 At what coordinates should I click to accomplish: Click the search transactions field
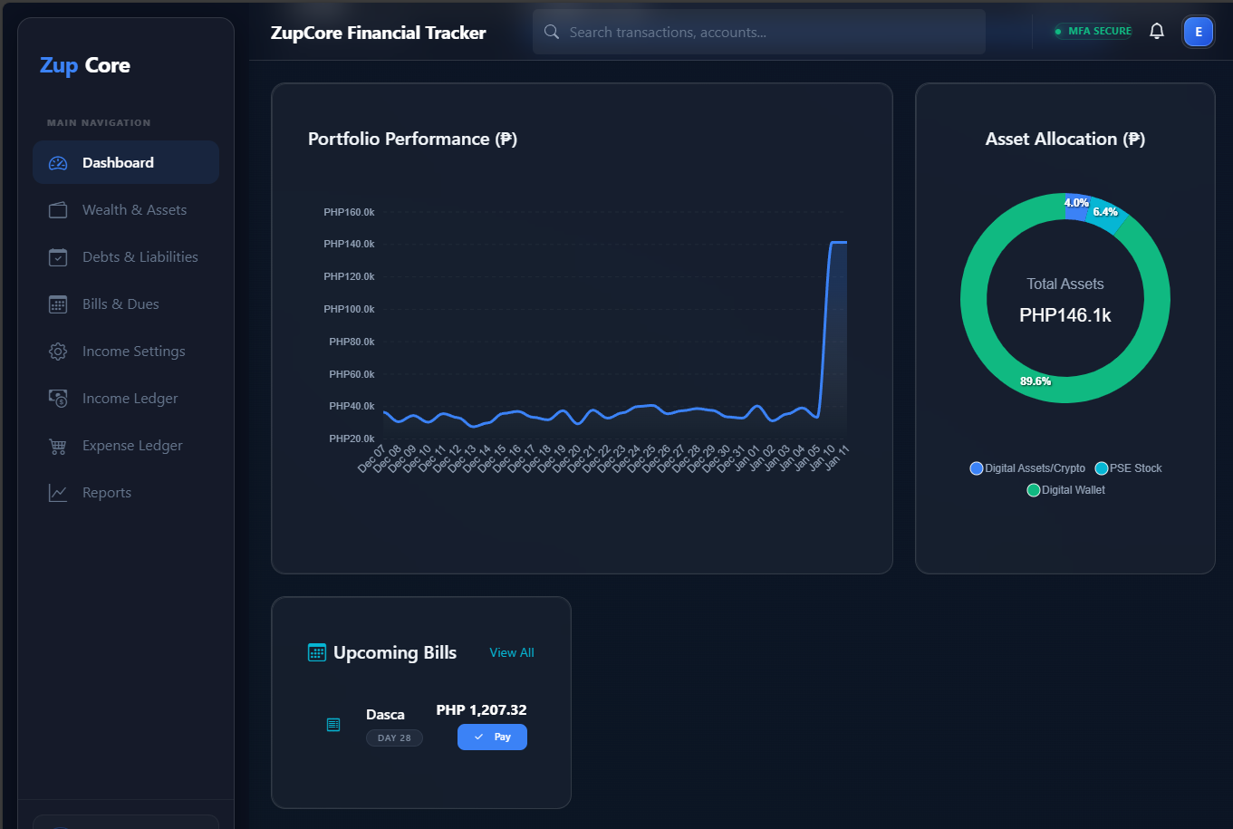pos(758,31)
